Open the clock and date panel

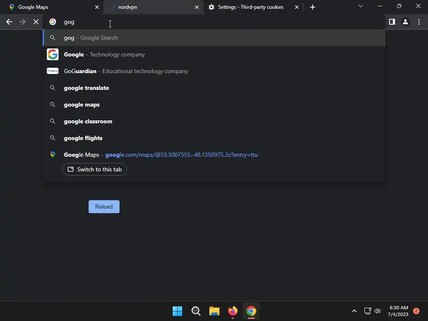click(398, 311)
